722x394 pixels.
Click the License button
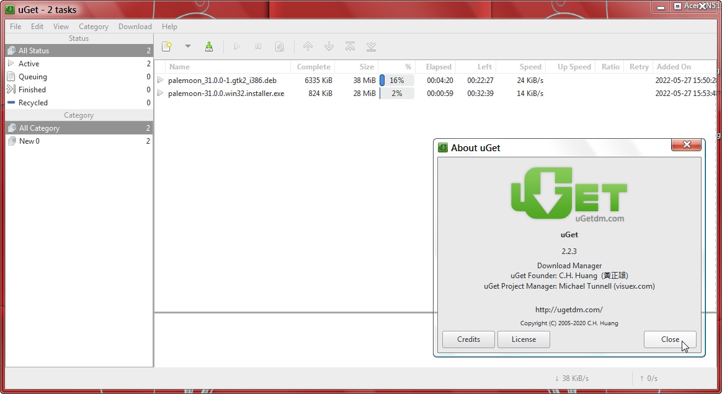pyautogui.click(x=524, y=339)
